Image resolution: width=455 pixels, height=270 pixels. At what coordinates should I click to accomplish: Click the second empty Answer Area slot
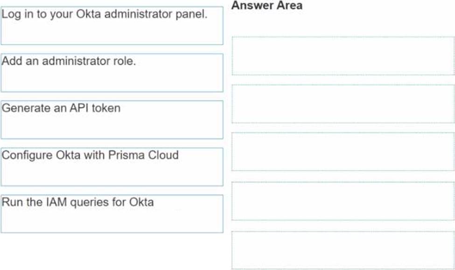(x=343, y=104)
